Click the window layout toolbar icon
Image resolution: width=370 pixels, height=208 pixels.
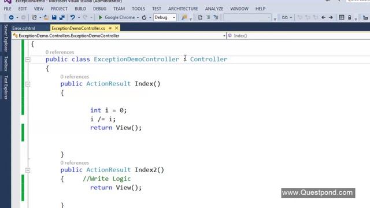[342, 17]
